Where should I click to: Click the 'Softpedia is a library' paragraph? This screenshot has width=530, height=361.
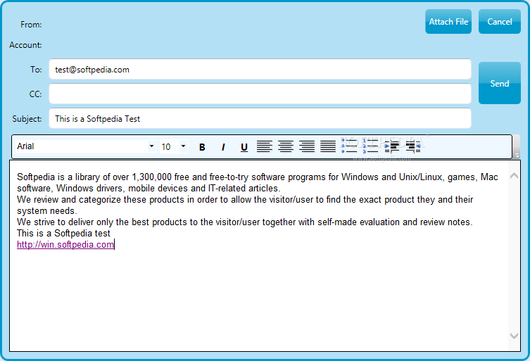click(x=258, y=182)
